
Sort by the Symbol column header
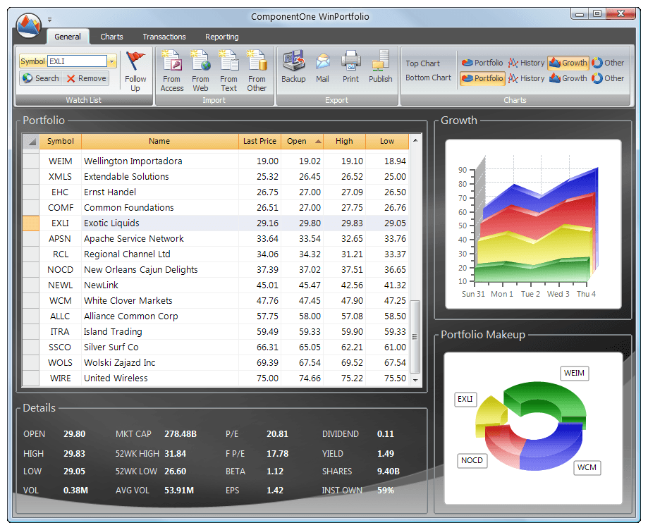tap(61, 141)
